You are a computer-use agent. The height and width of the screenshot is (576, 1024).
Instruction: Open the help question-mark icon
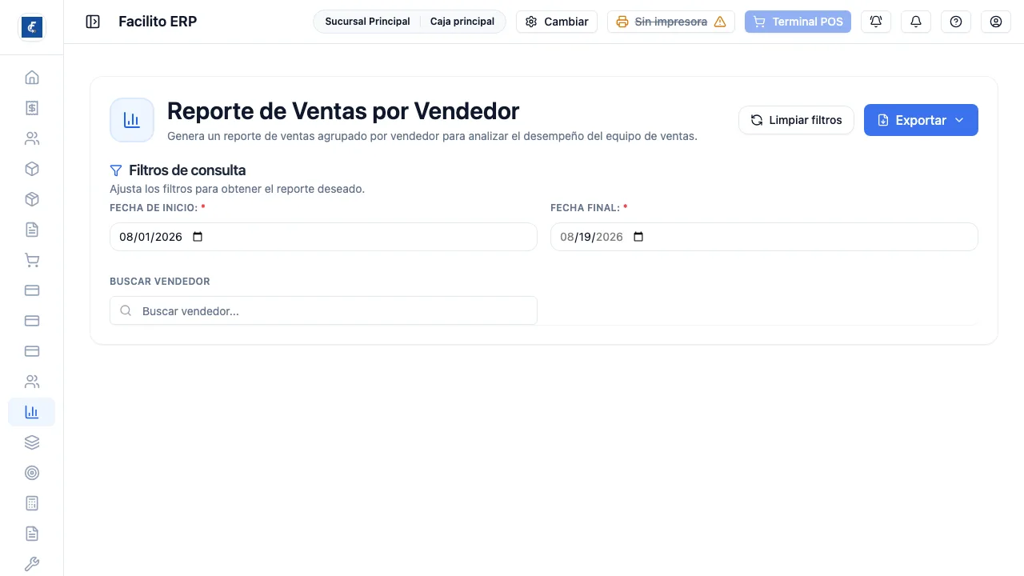click(x=956, y=22)
